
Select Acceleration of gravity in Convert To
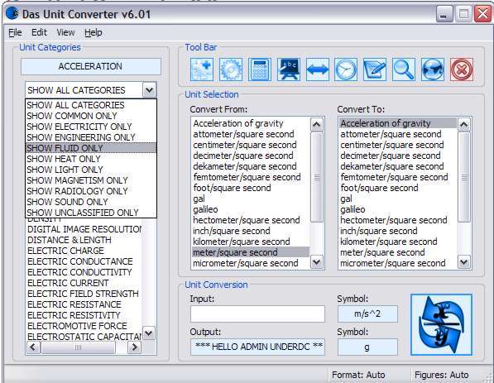398,123
